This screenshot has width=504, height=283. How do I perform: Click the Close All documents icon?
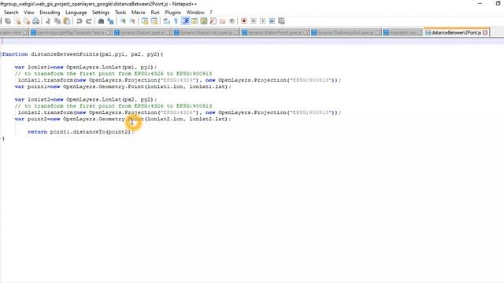coord(27,21)
